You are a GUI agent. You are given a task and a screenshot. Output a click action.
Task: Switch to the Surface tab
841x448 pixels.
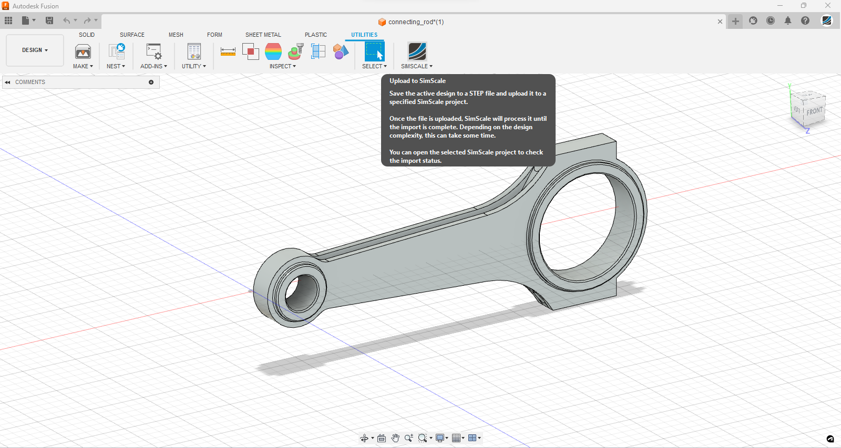[x=132, y=35]
